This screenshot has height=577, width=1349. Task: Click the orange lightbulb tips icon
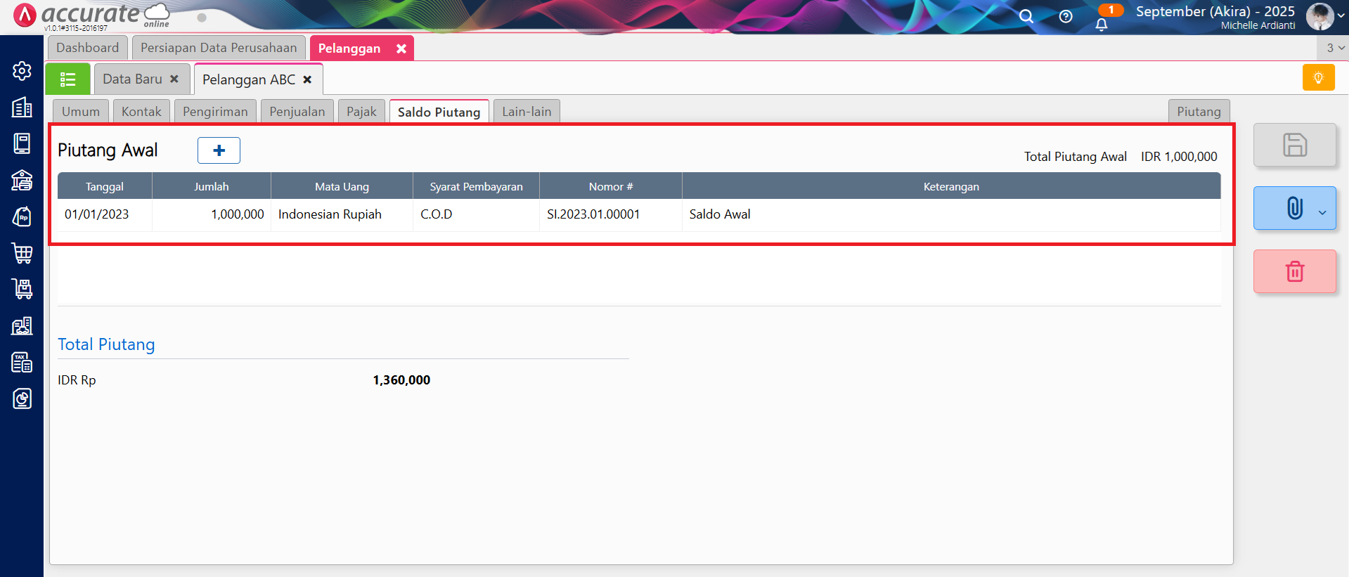pyautogui.click(x=1318, y=78)
